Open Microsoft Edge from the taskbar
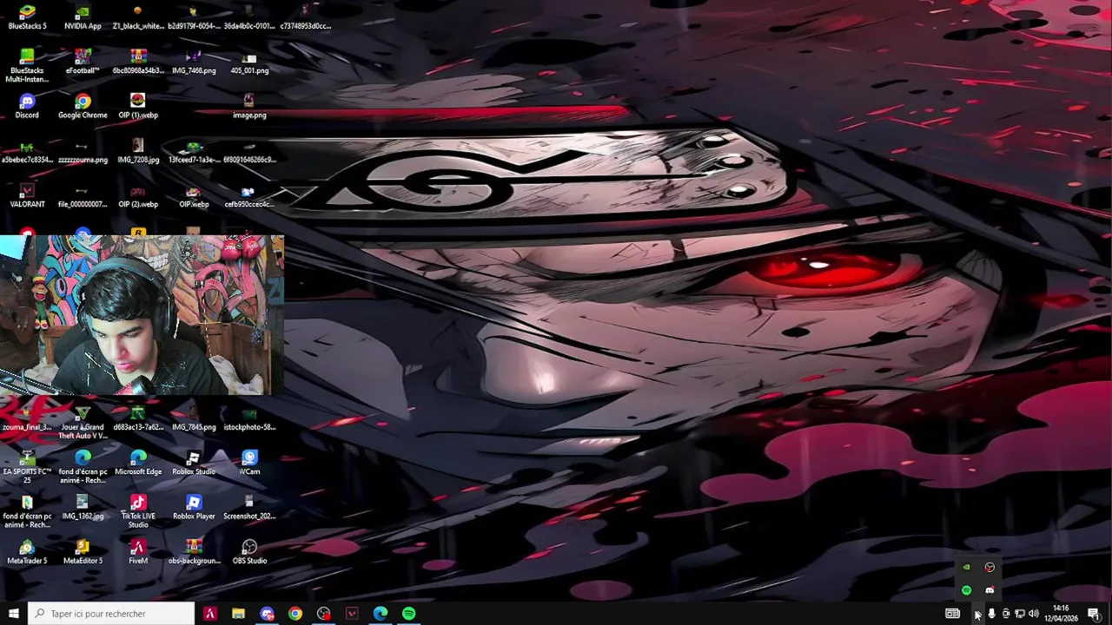 coord(381,614)
